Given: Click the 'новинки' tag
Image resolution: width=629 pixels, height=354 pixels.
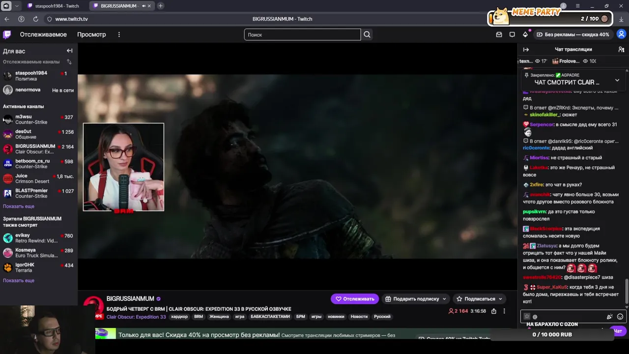Looking at the screenshot, I should [336, 317].
